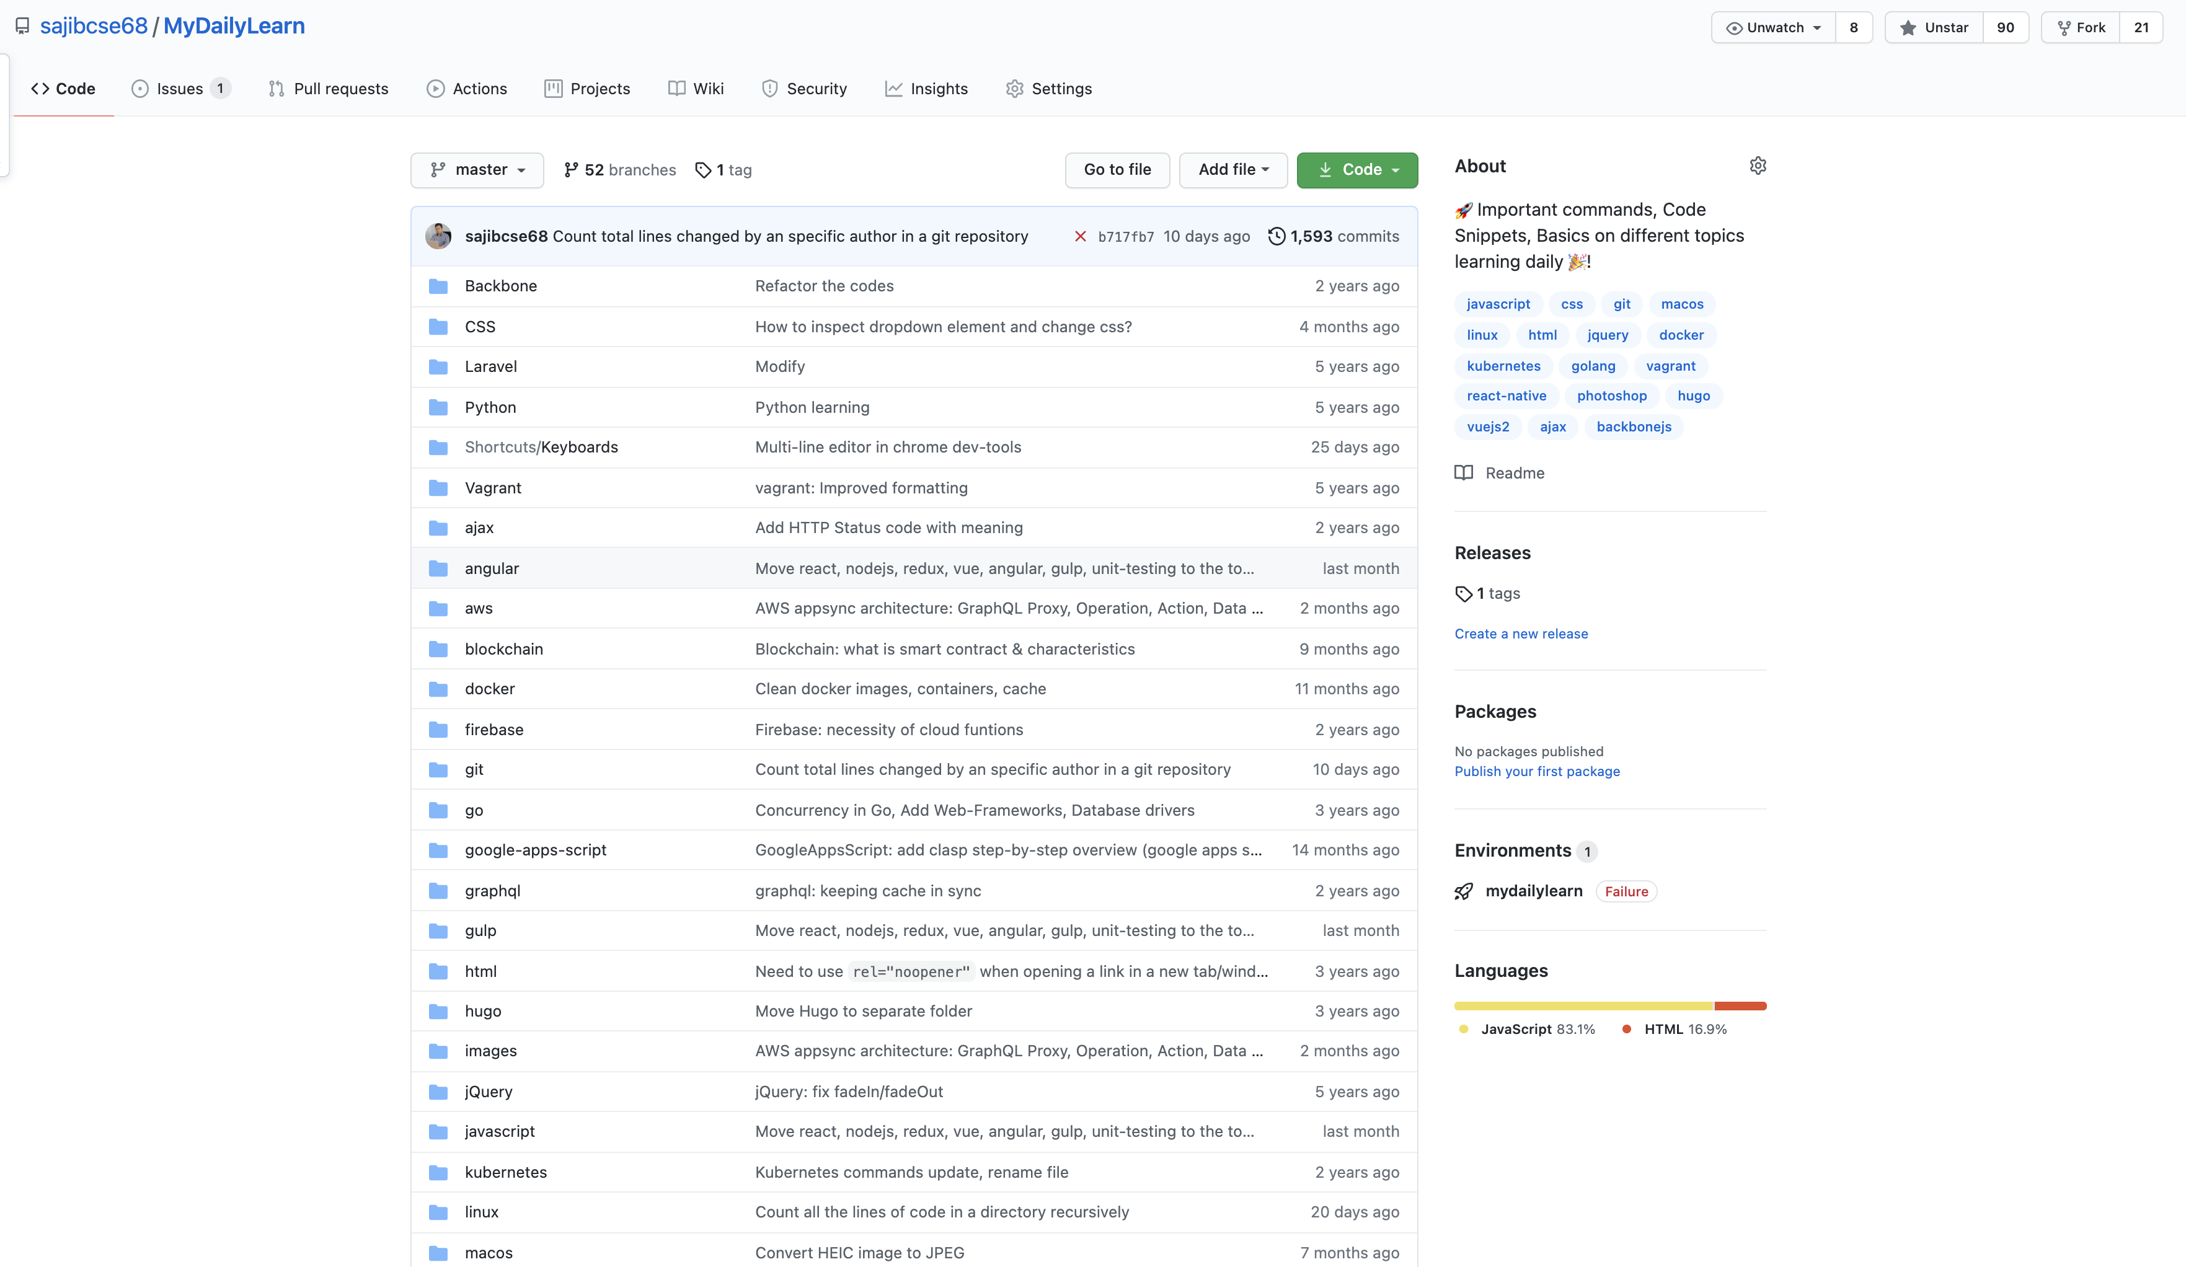Screen dimensions: 2186x1267
Task: Open the google-apps-script folder
Action: tap(535, 850)
